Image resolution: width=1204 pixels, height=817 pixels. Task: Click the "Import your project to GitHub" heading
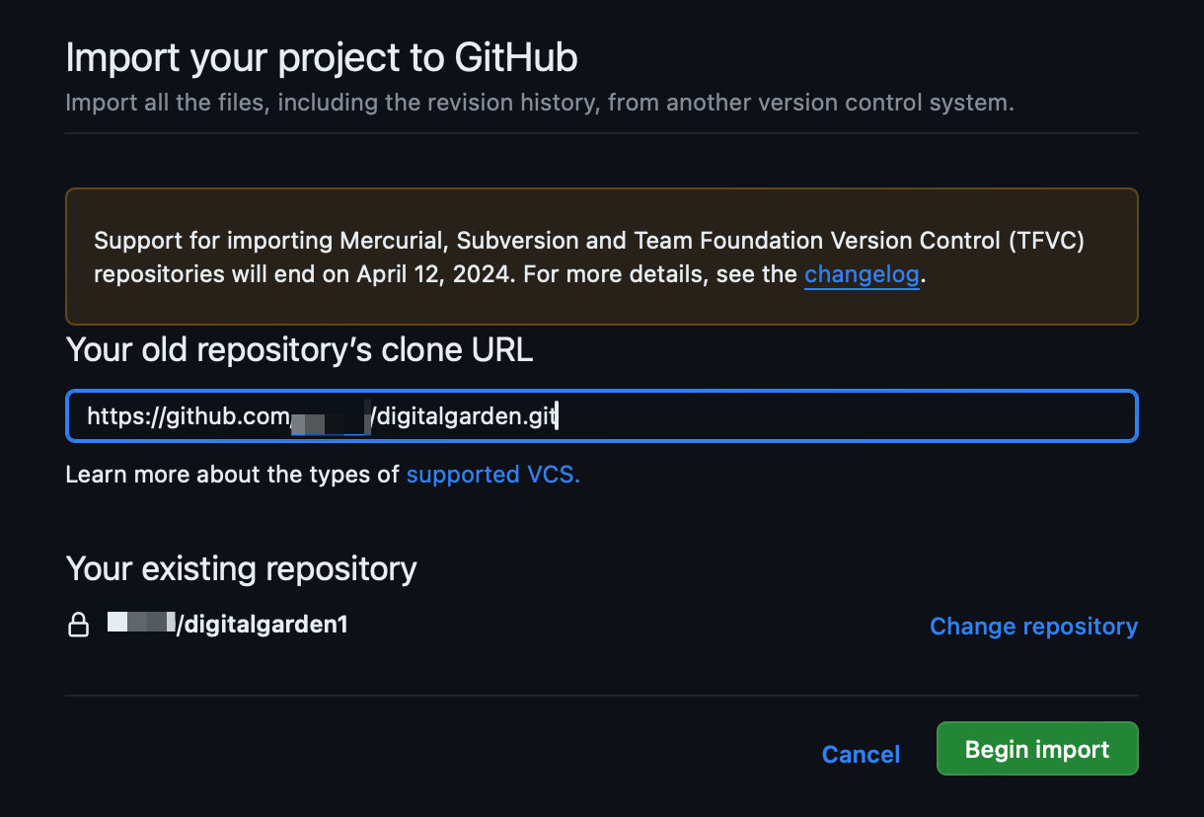tap(321, 58)
